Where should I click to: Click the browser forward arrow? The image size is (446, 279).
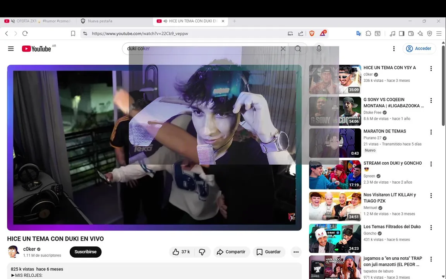tap(15, 34)
